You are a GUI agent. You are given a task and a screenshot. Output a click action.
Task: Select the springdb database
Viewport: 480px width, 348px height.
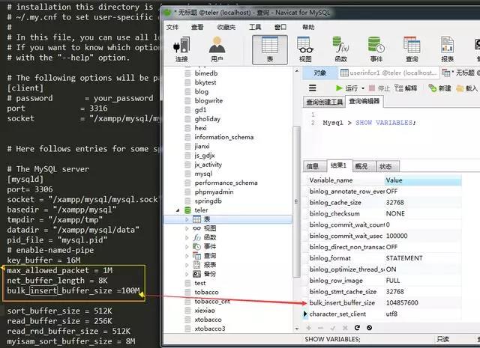pyautogui.click(x=208, y=201)
